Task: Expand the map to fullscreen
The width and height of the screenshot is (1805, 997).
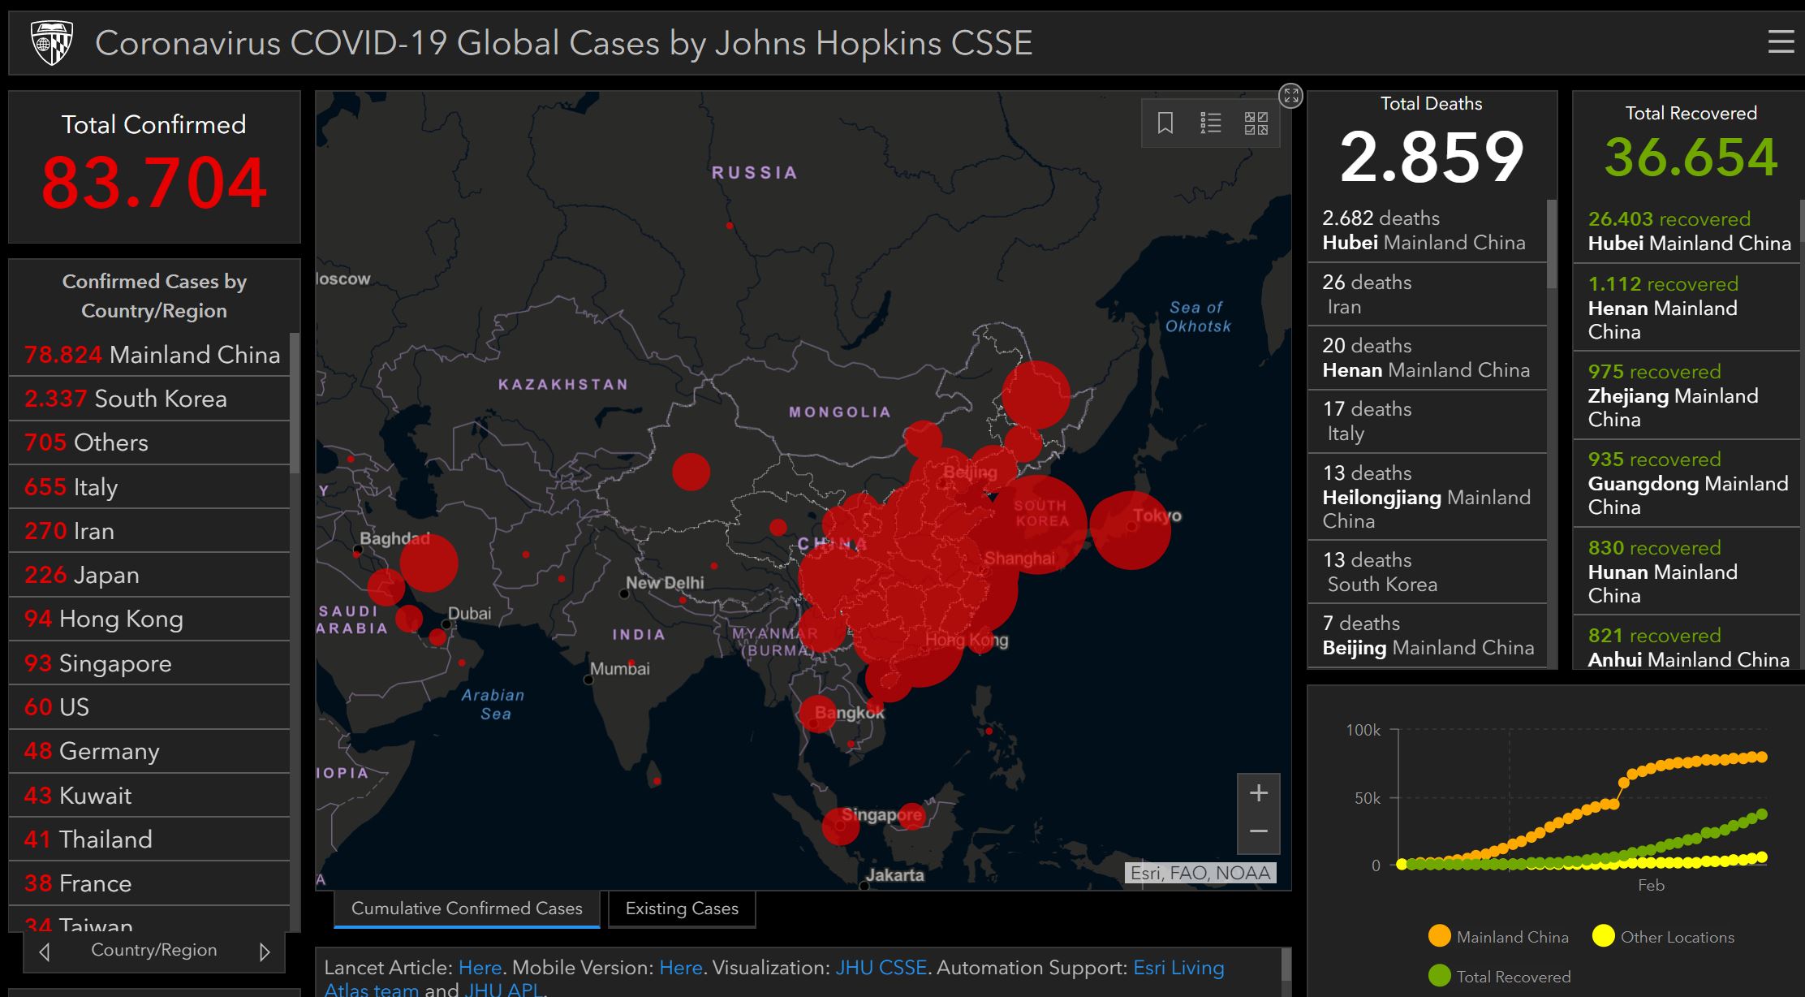Action: pos(1290,96)
